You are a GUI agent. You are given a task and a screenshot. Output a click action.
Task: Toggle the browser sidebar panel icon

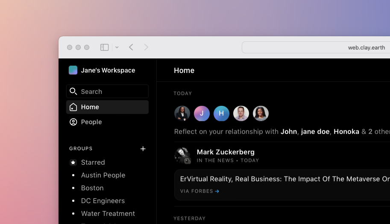click(105, 47)
